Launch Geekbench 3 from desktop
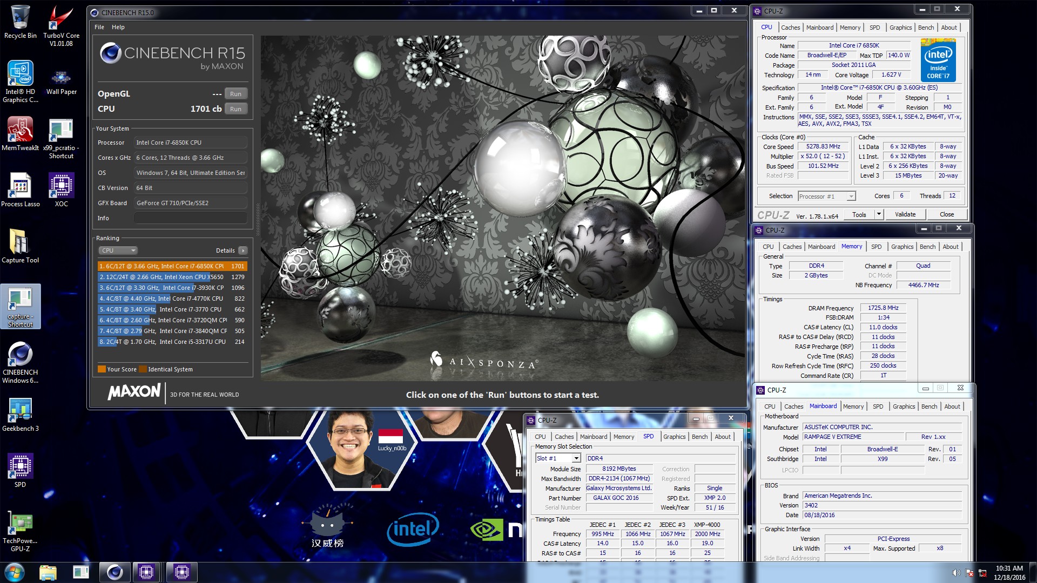 pyautogui.click(x=20, y=415)
